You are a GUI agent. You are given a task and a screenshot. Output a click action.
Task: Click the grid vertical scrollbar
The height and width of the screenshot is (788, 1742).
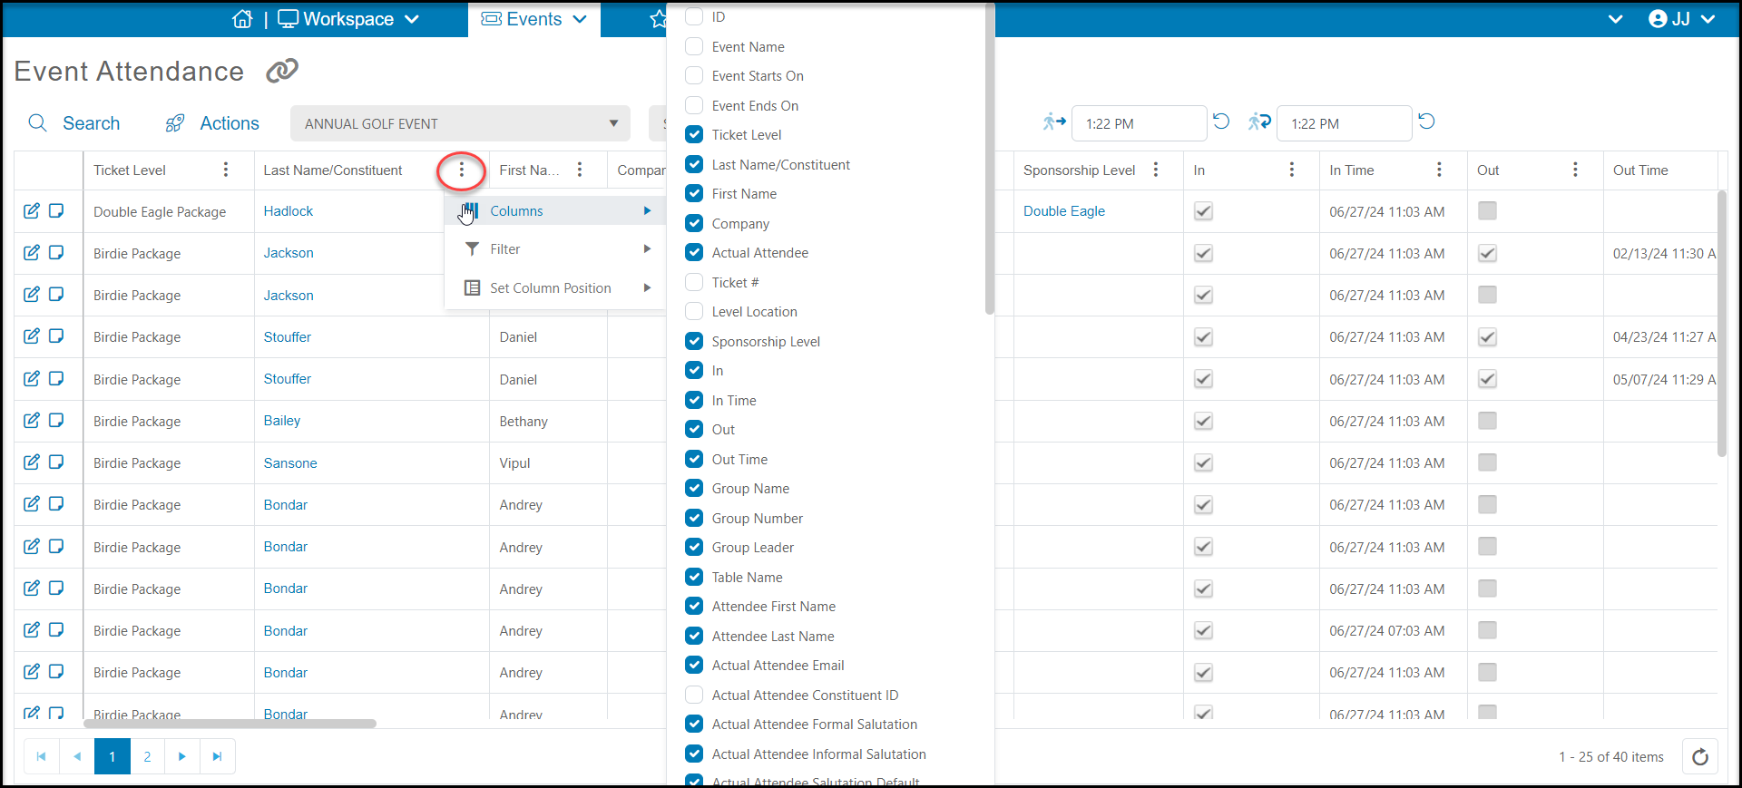[1722, 323]
